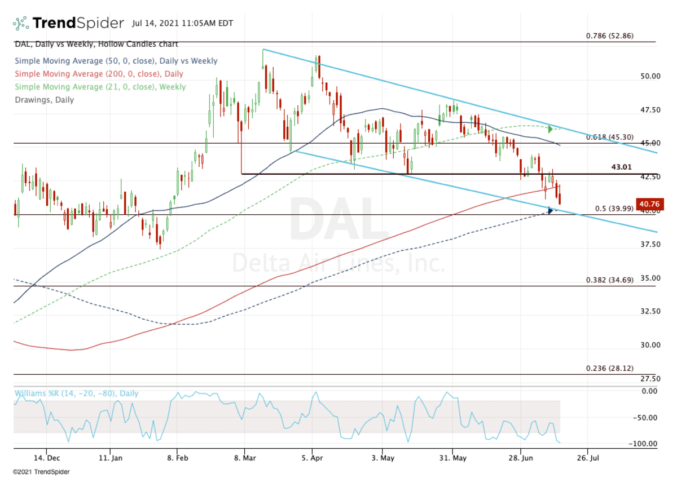
Task: Select the green 21-period weekly SMA legend entry
Action: click(100, 86)
